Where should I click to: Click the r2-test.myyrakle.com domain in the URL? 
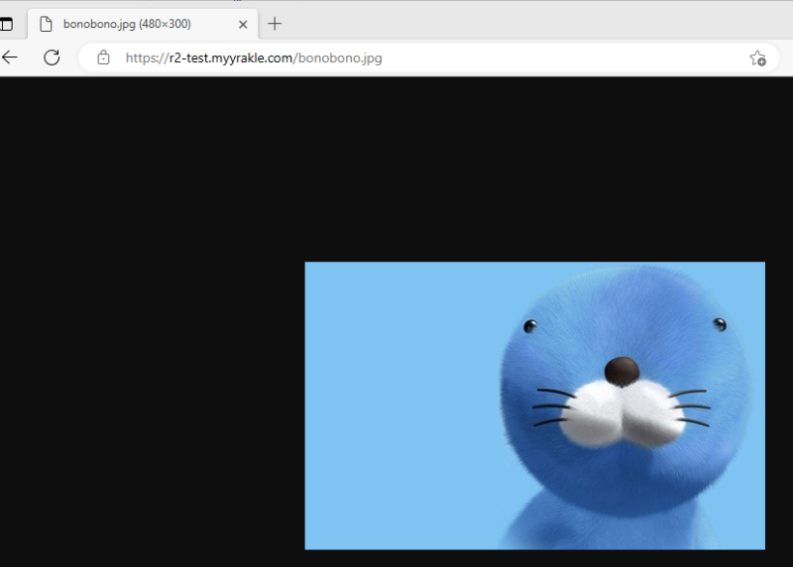pyautogui.click(x=228, y=57)
